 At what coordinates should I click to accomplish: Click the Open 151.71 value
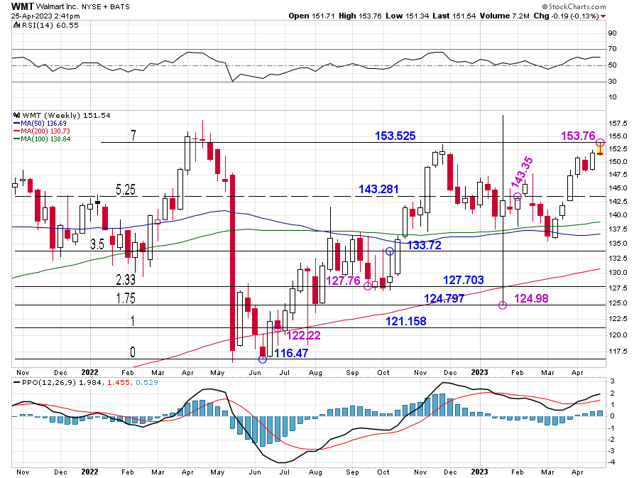tap(312, 16)
